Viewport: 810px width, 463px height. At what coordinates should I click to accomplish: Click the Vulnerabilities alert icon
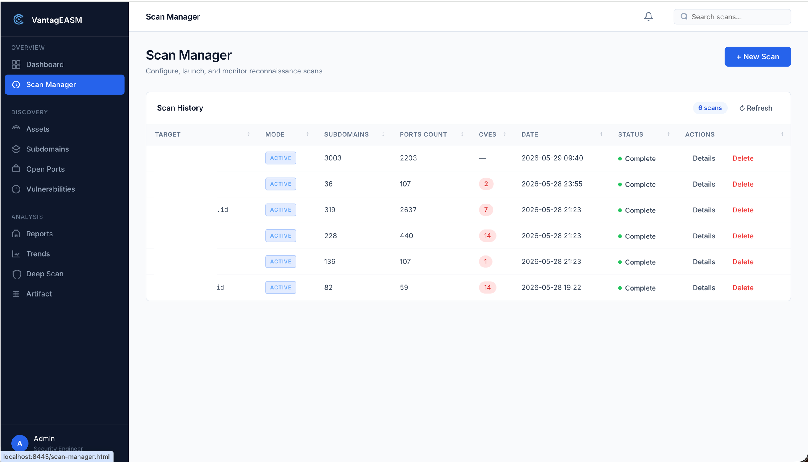[x=16, y=189]
